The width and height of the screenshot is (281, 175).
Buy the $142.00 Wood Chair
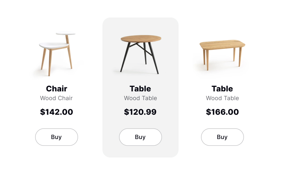[57, 137]
